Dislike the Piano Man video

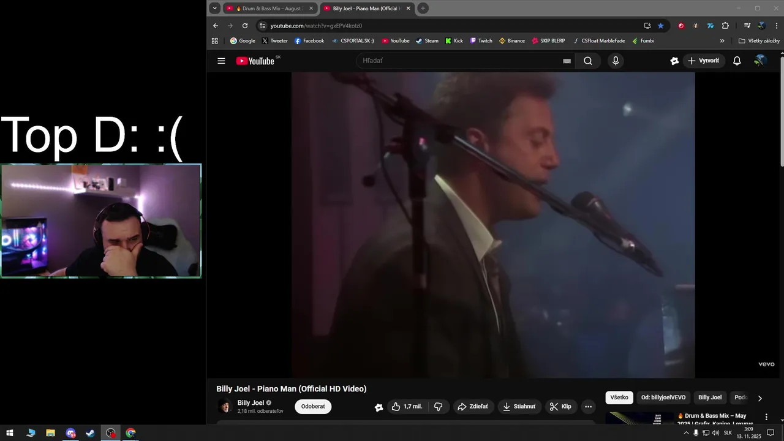[439, 407]
